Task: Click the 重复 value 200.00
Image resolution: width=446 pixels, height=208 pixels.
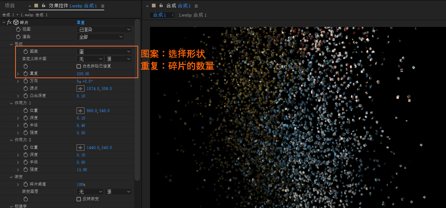Action: tap(83, 74)
